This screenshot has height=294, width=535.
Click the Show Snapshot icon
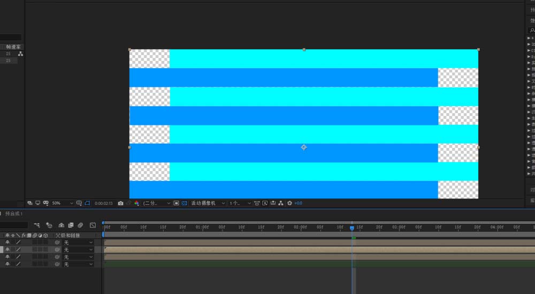128,203
